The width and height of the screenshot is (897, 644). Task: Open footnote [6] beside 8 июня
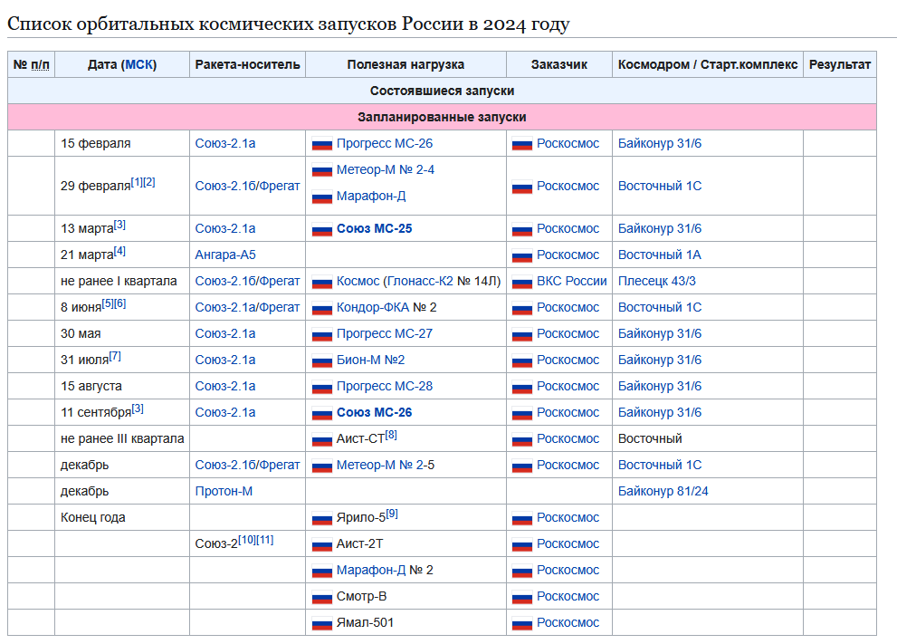120,304
